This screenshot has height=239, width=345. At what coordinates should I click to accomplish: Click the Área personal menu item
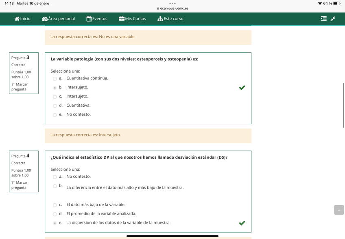[x=58, y=18]
